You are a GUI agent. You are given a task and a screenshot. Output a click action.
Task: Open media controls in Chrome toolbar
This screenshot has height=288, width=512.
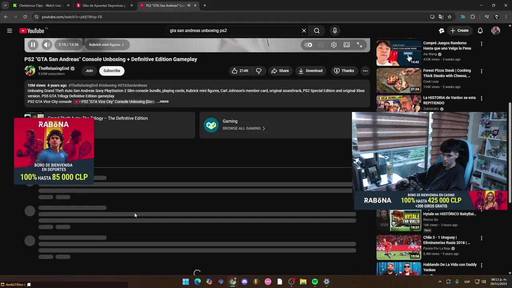pyautogui.click(x=487, y=17)
